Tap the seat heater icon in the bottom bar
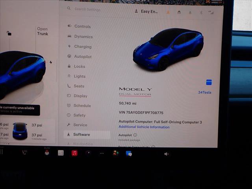The width and height of the screenshot is (252, 189). pyautogui.click(x=24, y=152)
